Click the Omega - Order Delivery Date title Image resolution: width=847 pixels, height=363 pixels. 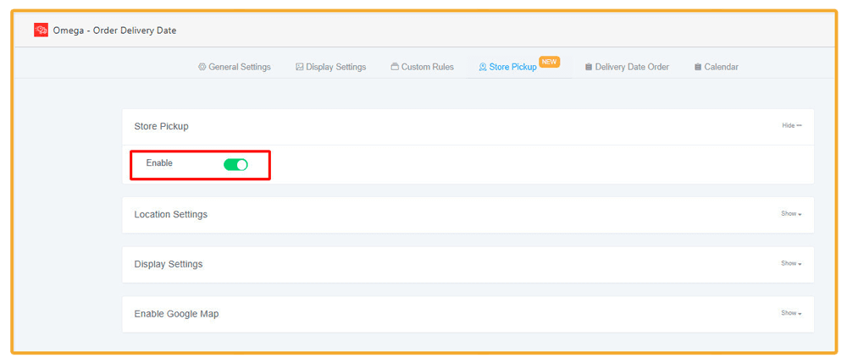pyautogui.click(x=114, y=30)
